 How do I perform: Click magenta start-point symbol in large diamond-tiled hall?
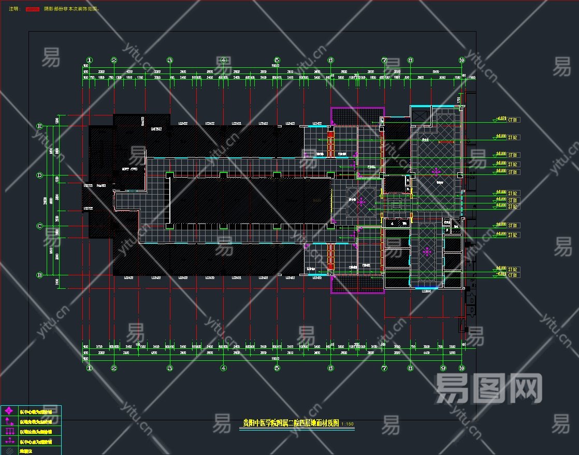[436, 171]
